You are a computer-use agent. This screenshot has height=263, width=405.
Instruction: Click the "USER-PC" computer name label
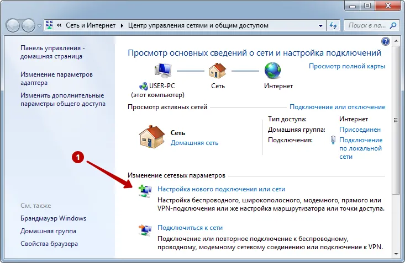(x=162, y=86)
